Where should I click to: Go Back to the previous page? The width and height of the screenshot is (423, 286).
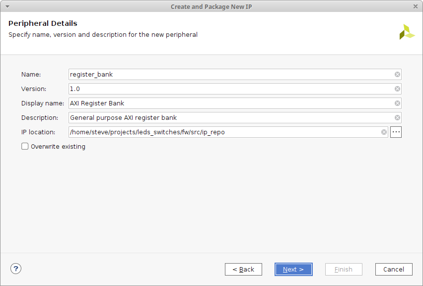click(x=243, y=269)
